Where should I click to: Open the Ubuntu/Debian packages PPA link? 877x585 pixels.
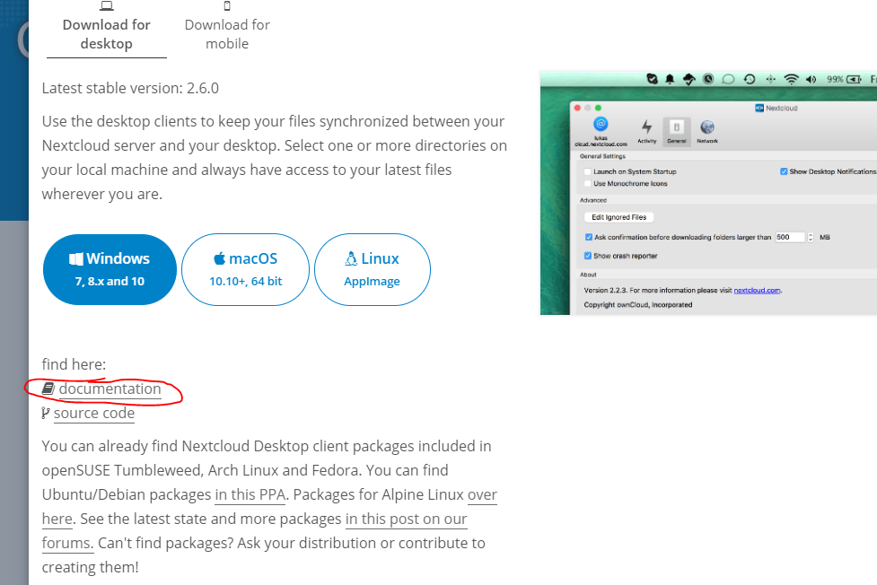point(250,494)
